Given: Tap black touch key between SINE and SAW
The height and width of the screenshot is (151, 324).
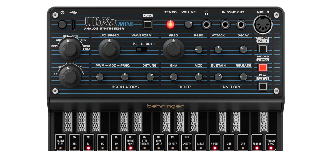Looking at the screenshot, I should point(236,121).
